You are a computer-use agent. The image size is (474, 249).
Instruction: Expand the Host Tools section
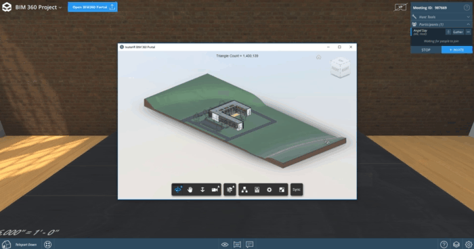pyautogui.click(x=441, y=17)
